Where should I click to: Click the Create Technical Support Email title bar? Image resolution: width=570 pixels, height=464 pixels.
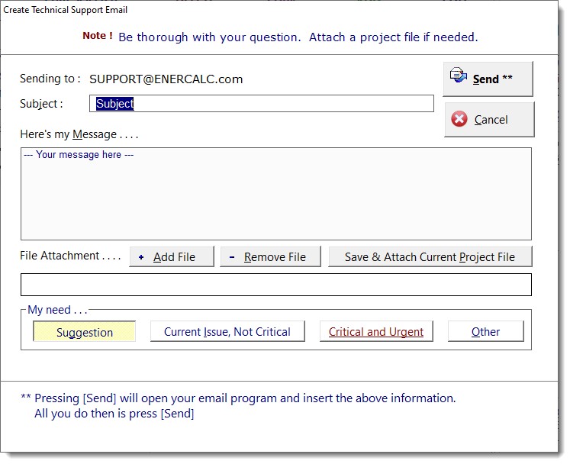(66, 10)
